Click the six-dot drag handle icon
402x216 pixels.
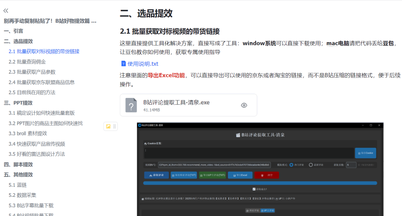115,127
